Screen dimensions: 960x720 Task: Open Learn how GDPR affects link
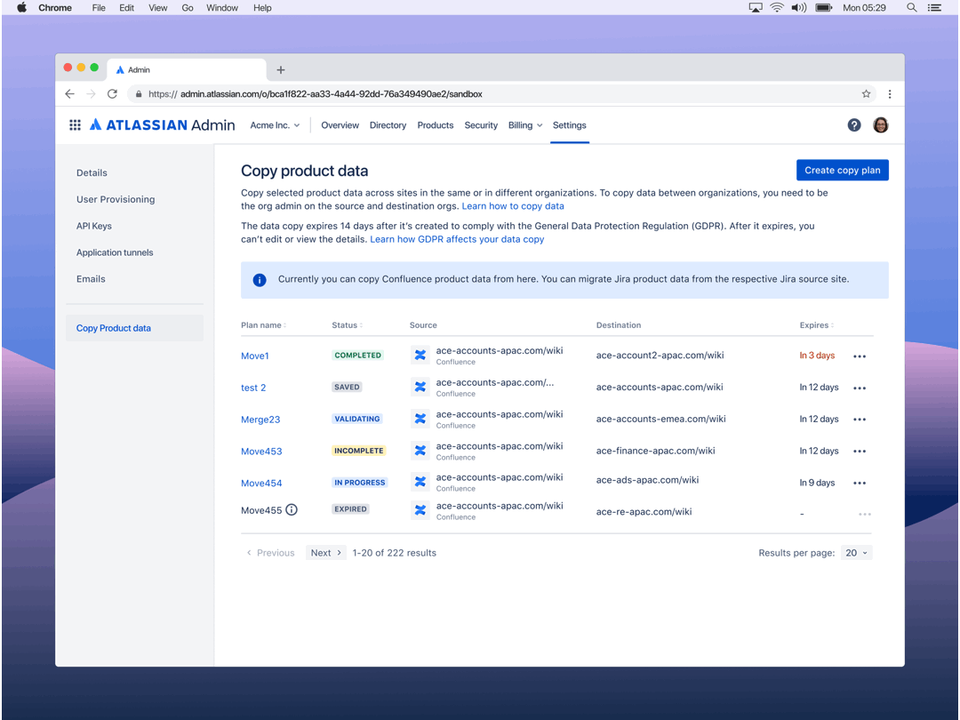pyautogui.click(x=457, y=239)
